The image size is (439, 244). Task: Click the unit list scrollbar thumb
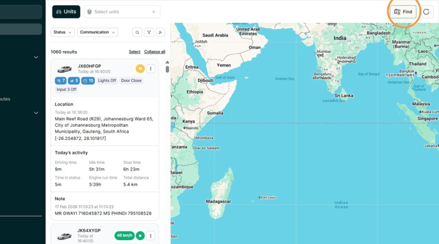tap(167, 69)
